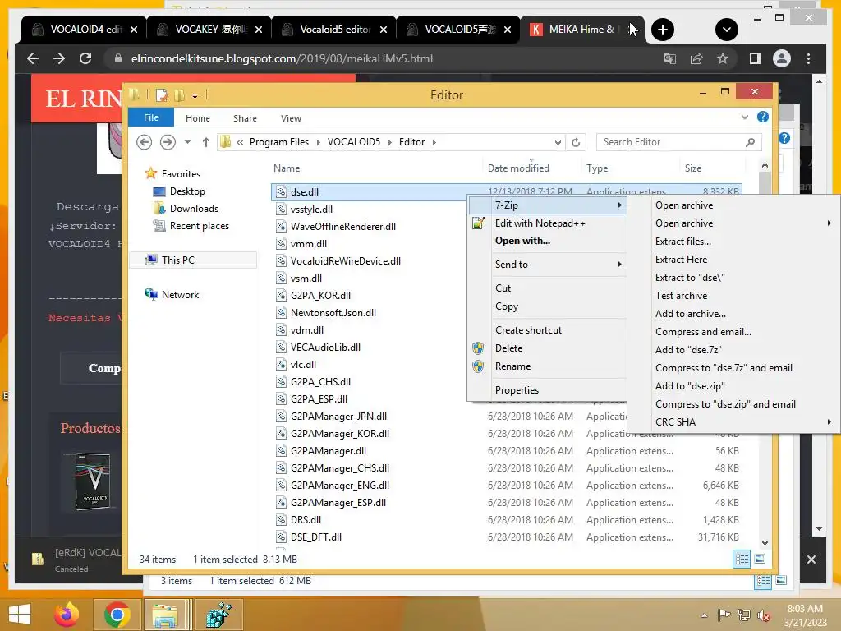Click VOCALOID5 in breadcrumb path
This screenshot has height=631, width=841.
pyautogui.click(x=354, y=142)
